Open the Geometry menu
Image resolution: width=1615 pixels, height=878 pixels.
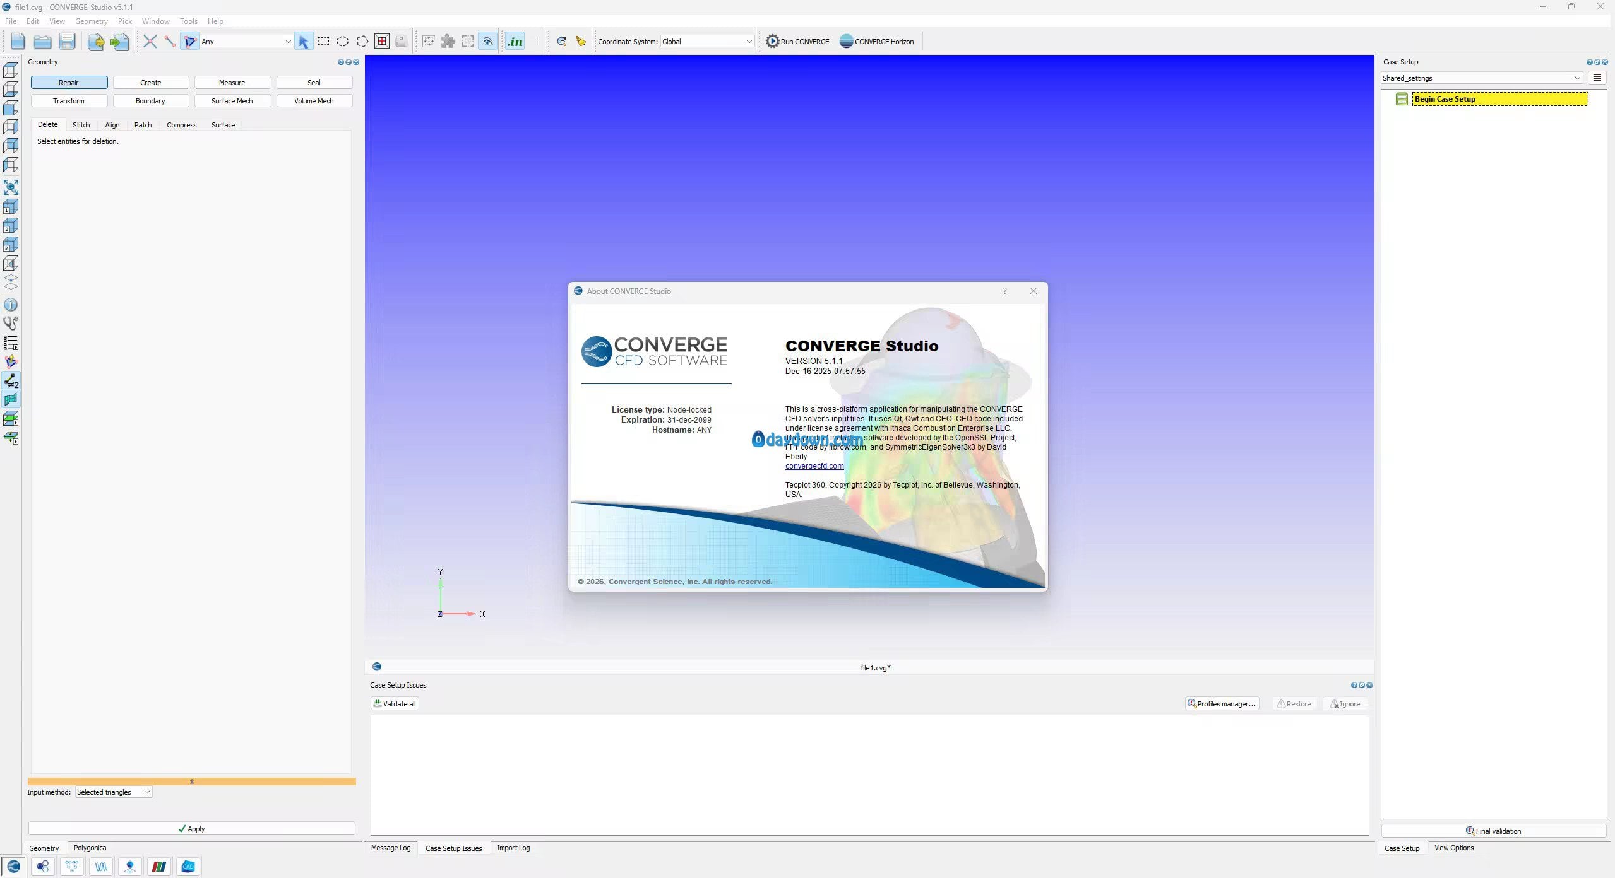91,21
